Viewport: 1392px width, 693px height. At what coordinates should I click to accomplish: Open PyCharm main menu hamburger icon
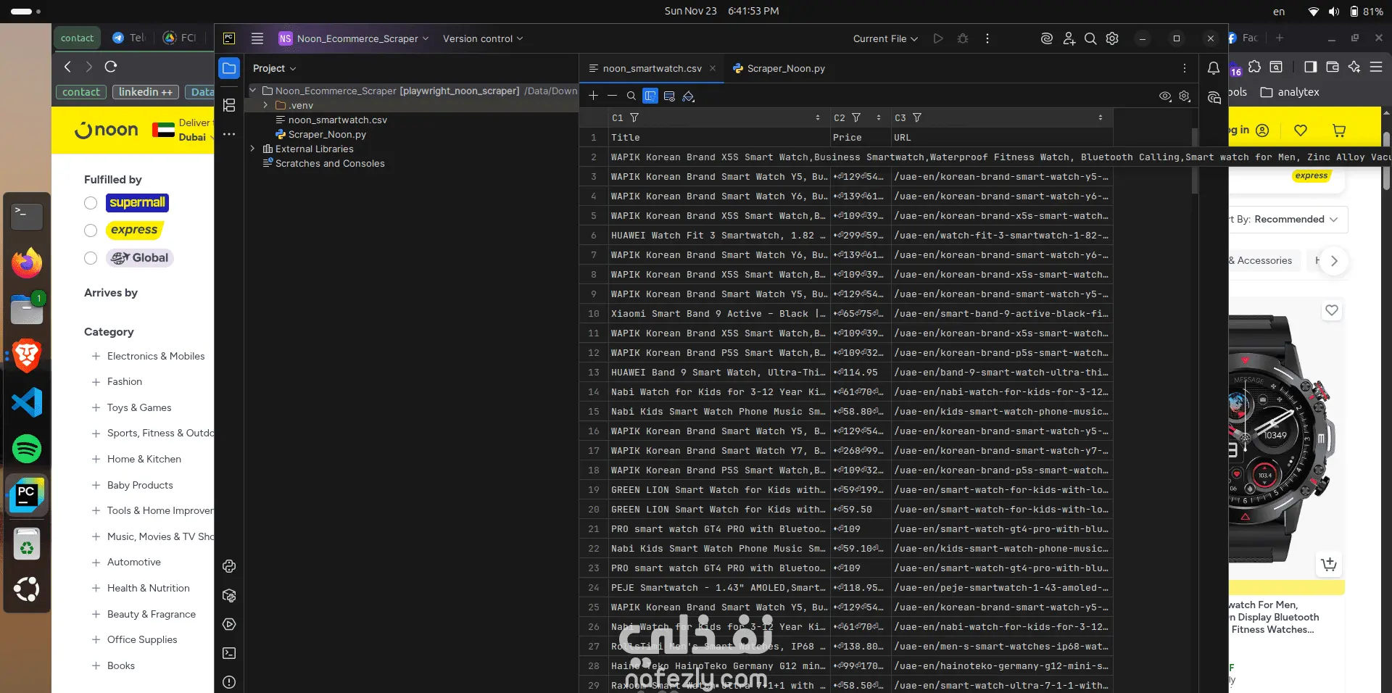(257, 38)
